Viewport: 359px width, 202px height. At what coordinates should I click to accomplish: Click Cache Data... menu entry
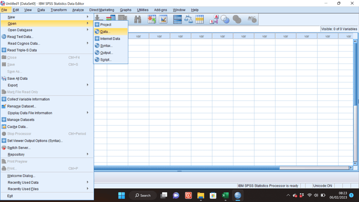coord(47,127)
